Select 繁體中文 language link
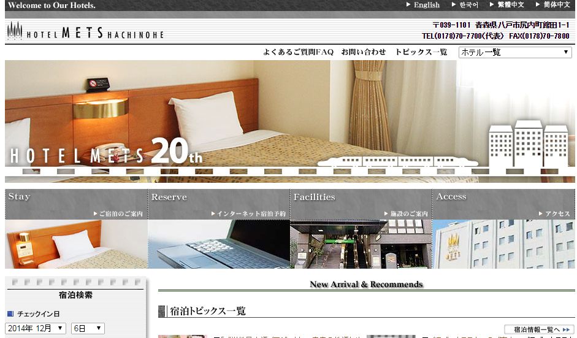The image size is (577, 338). 507,5
